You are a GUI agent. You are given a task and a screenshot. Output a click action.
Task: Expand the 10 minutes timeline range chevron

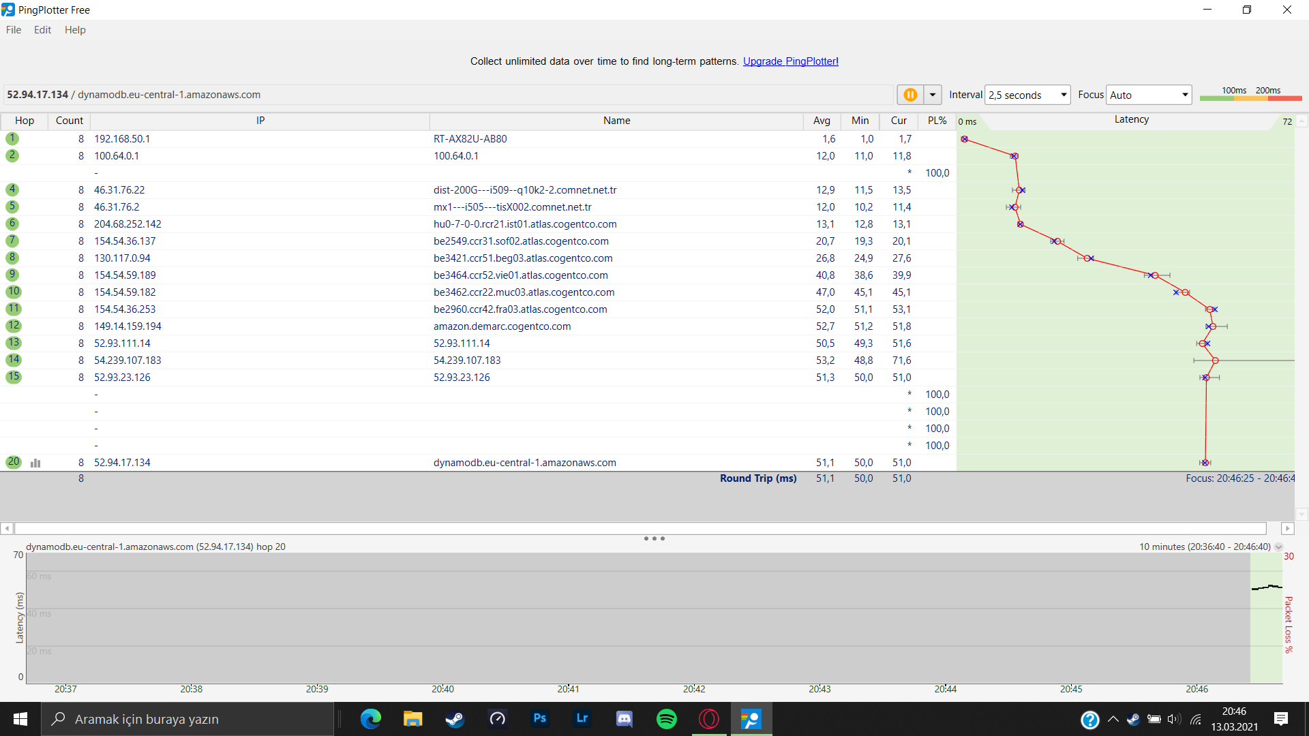(1279, 547)
